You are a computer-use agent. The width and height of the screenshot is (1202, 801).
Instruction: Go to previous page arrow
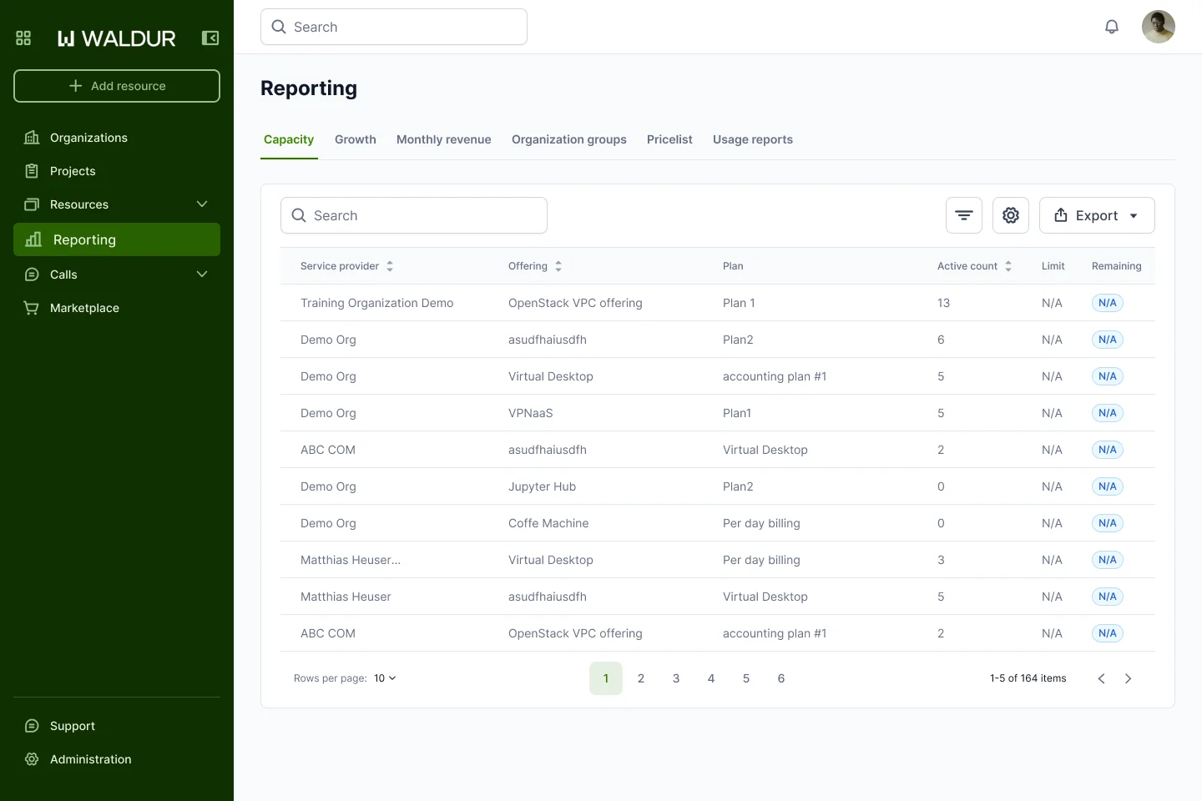[x=1102, y=678]
